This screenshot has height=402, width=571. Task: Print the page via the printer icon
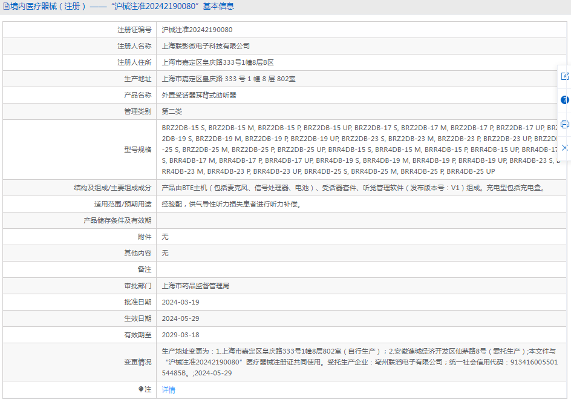pyautogui.click(x=564, y=124)
